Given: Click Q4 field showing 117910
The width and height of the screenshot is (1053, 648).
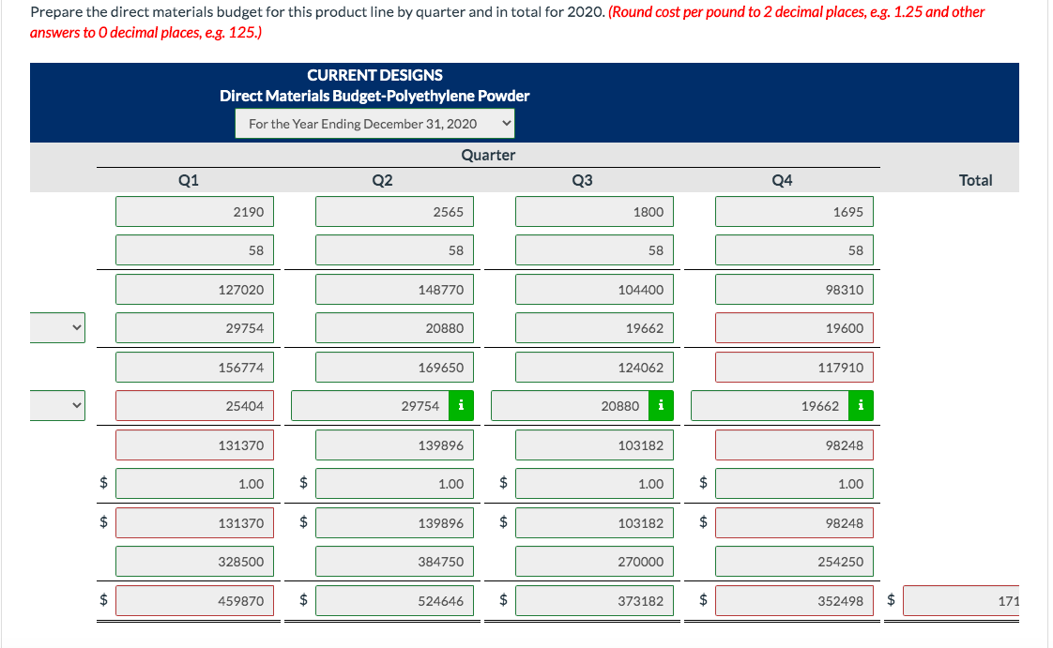Looking at the screenshot, I should coord(795,368).
